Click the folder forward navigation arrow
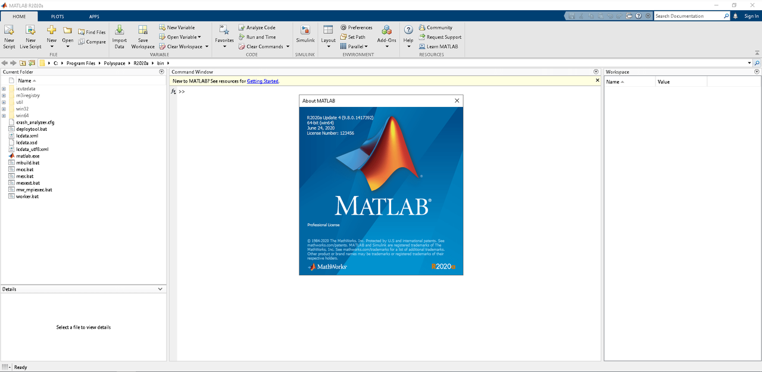 [x=14, y=63]
